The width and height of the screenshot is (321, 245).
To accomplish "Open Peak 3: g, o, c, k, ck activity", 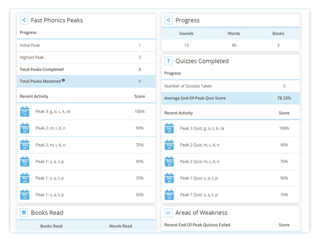I will point(53,112).
